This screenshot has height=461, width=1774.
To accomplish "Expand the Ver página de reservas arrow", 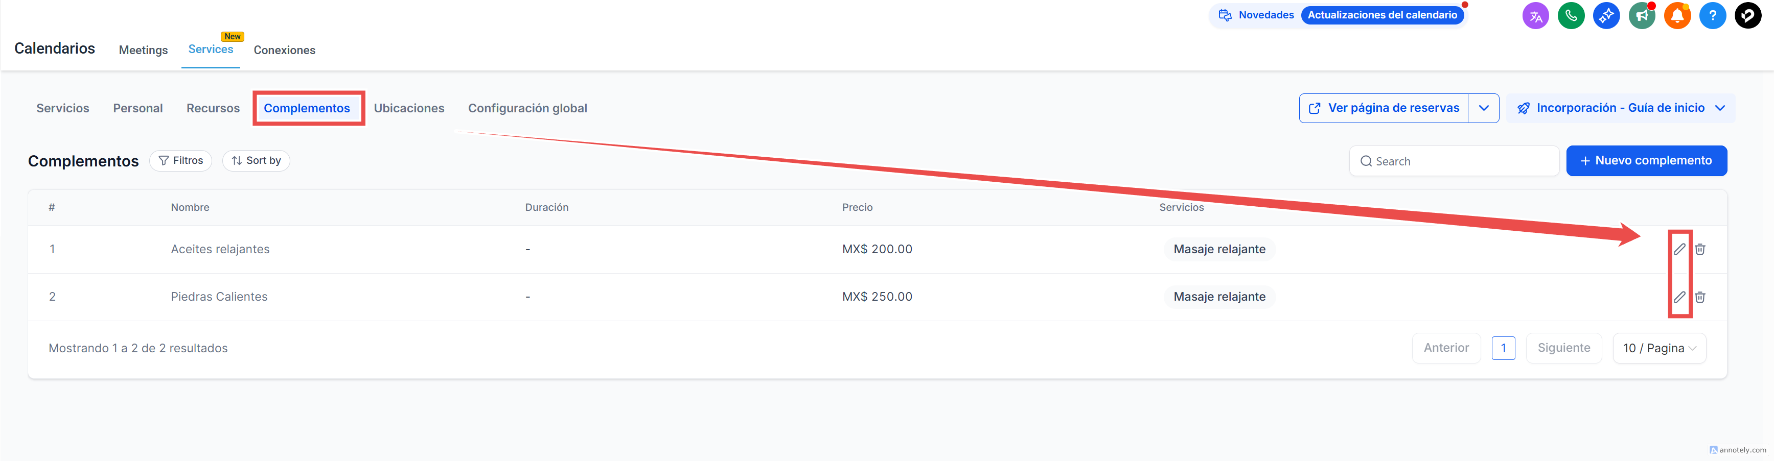I will point(1483,108).
